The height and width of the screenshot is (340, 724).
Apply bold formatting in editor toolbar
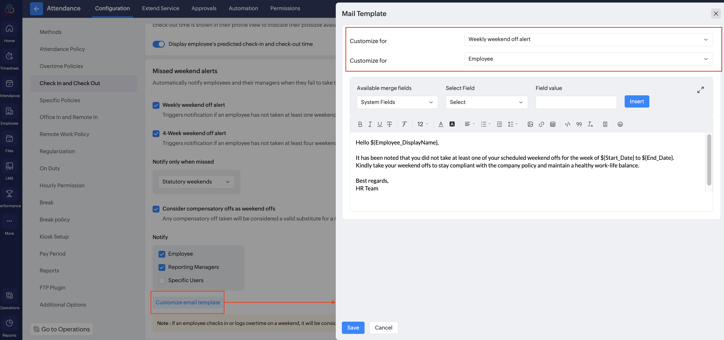click(x=360, y=124)
